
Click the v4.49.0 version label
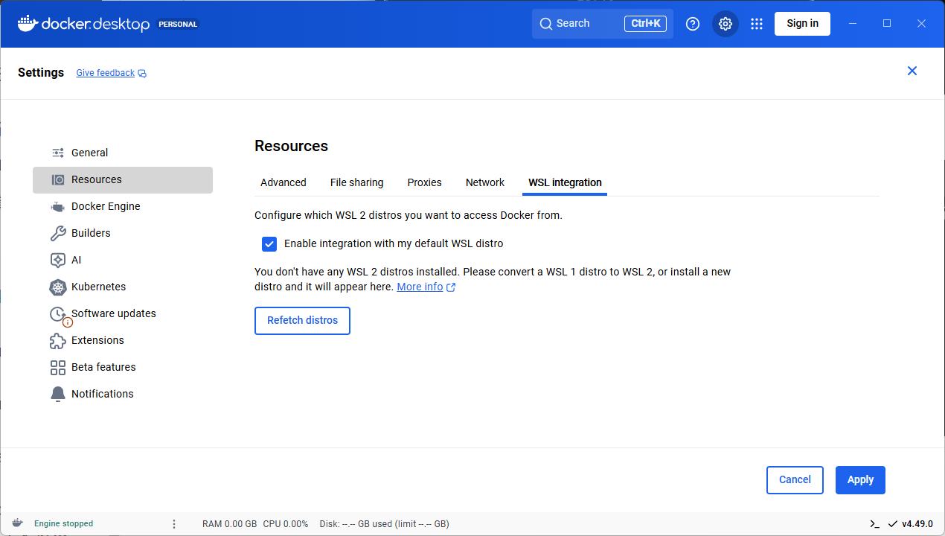point(917,523)
